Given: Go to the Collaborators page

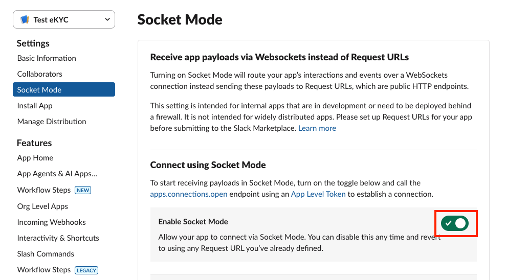Looking at the screenshot, I should pos(39,74).
